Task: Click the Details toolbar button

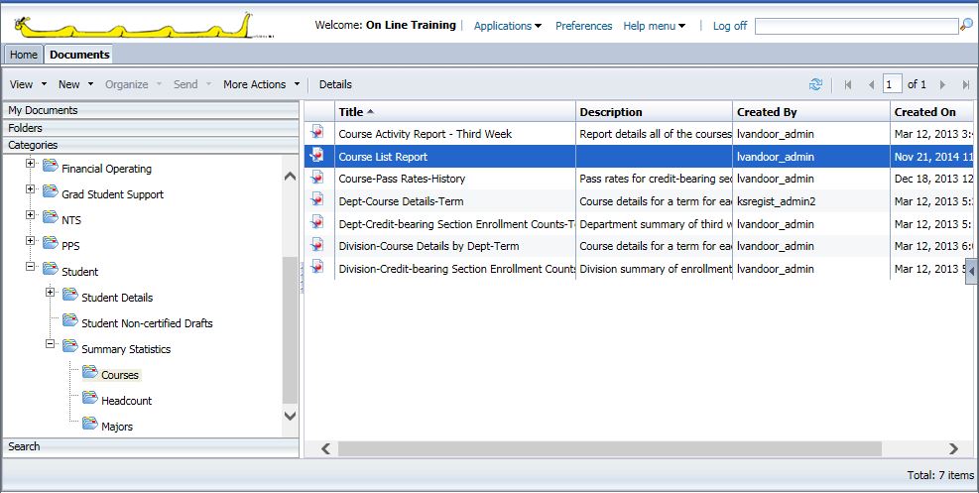Action: click(x=335, y=84)
